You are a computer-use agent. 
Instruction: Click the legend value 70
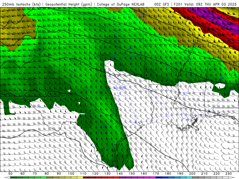[x=35, y=174]
